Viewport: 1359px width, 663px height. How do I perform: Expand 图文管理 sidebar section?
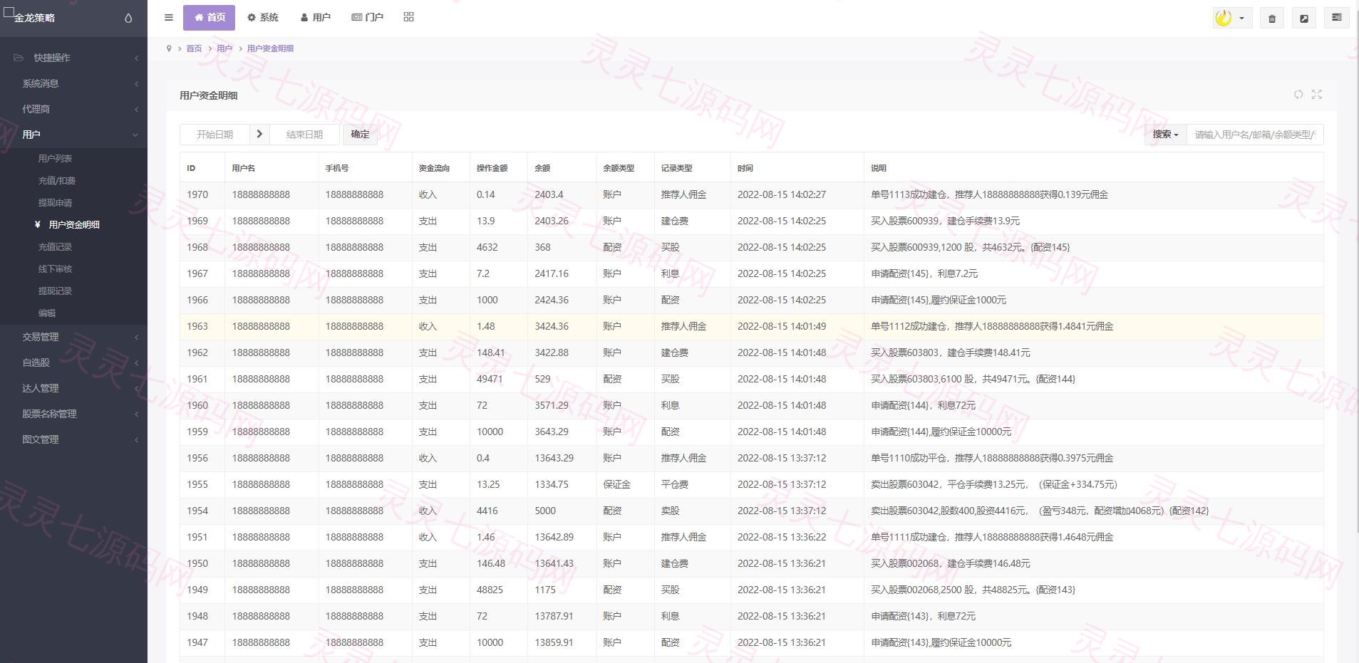pos(73,439)
